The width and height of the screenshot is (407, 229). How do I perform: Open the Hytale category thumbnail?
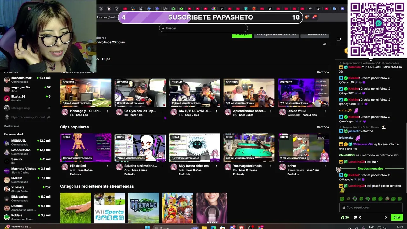(144, 208)
